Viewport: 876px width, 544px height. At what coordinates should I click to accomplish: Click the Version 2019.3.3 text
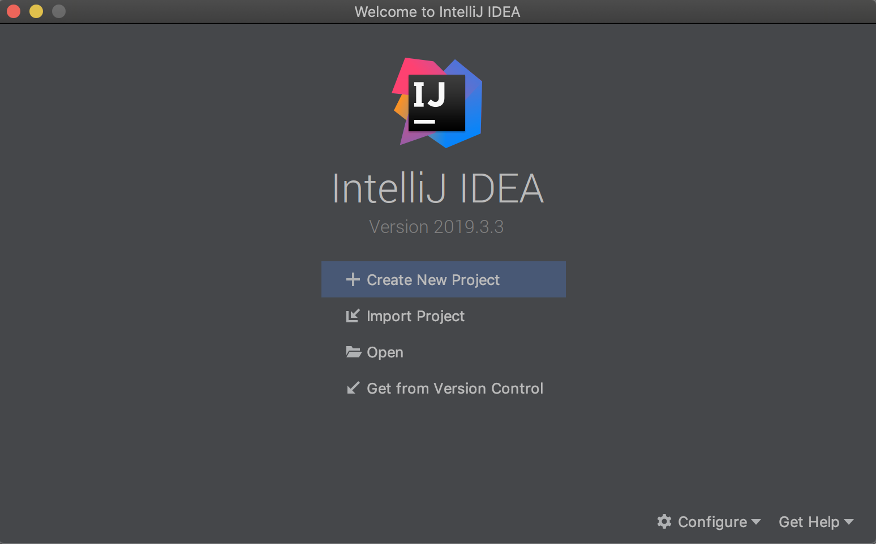coord(436,227)
